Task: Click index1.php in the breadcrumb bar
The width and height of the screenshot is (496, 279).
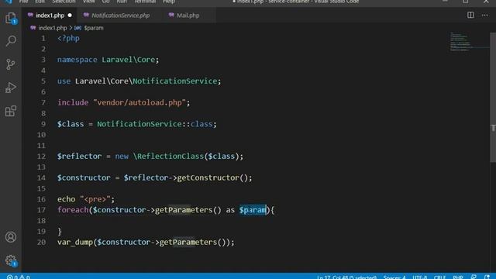Action: [53, 28]
